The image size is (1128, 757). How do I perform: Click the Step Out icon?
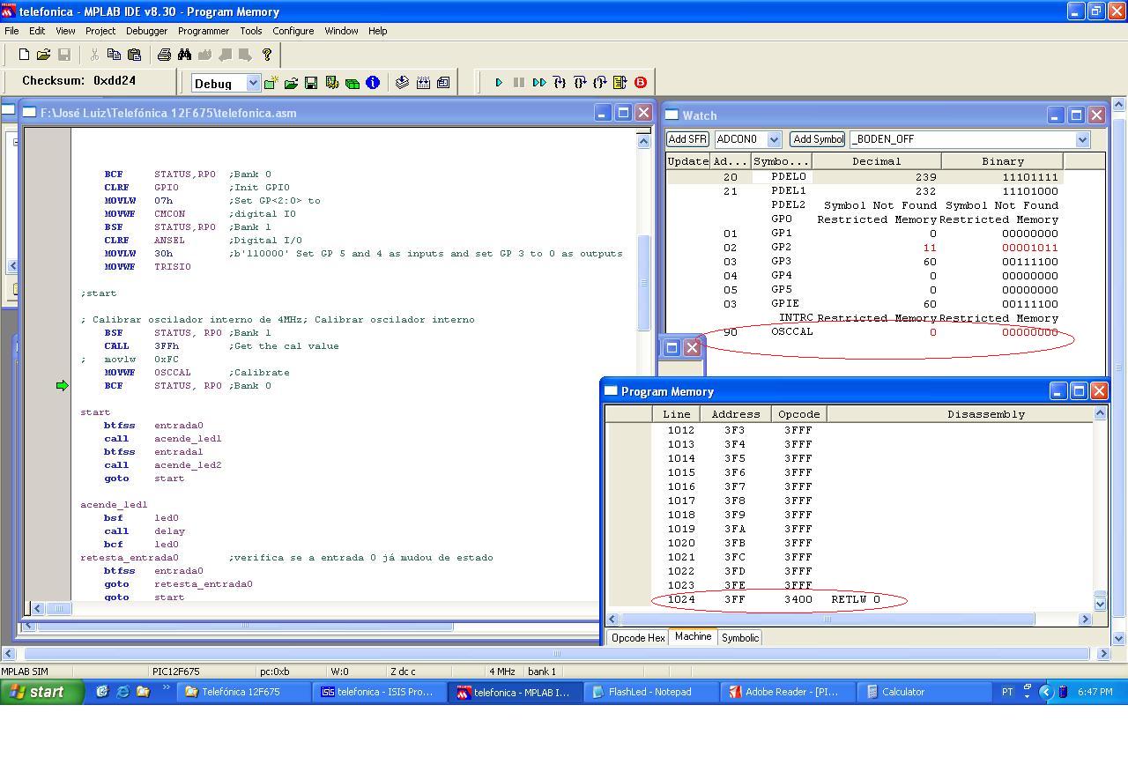(x=600, y=83)
